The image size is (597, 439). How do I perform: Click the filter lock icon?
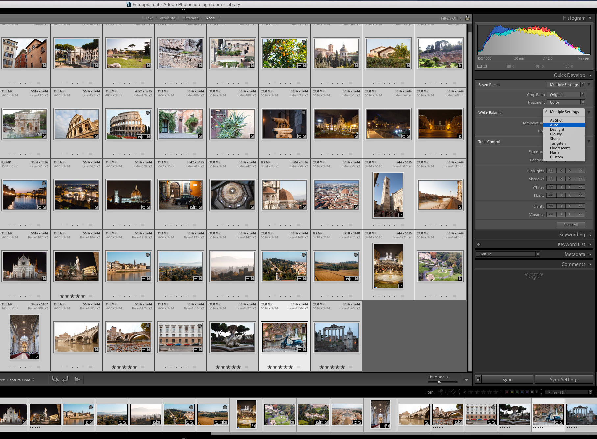coord(467,18)
